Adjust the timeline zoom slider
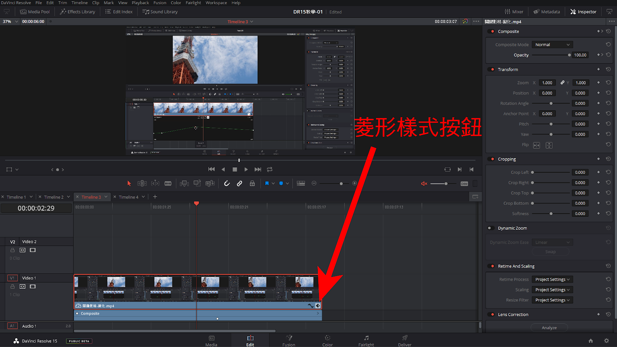 (x=334, y=184)
